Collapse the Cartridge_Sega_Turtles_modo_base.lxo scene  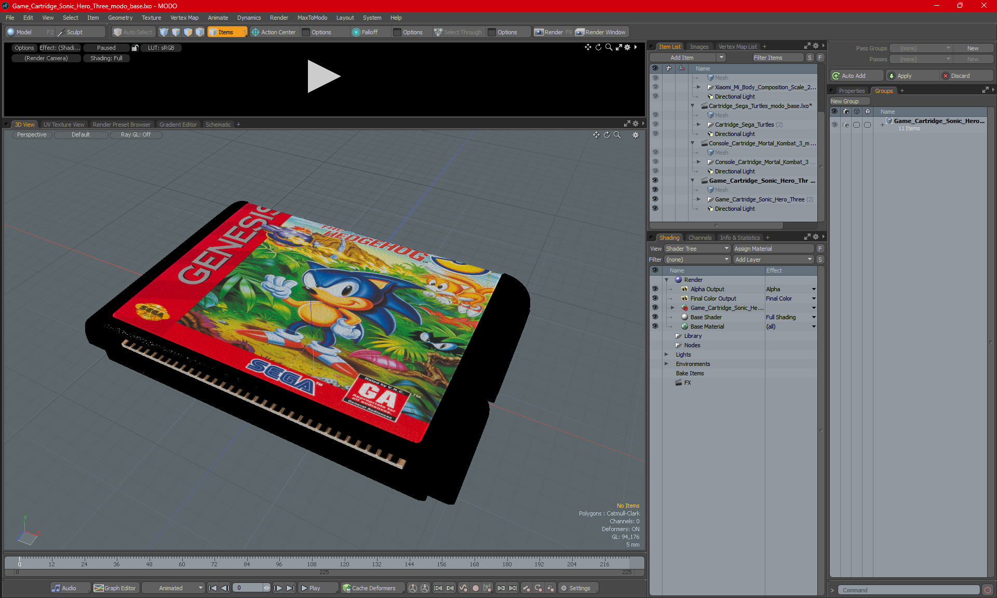pyautogui.click(x=693, y=106)
